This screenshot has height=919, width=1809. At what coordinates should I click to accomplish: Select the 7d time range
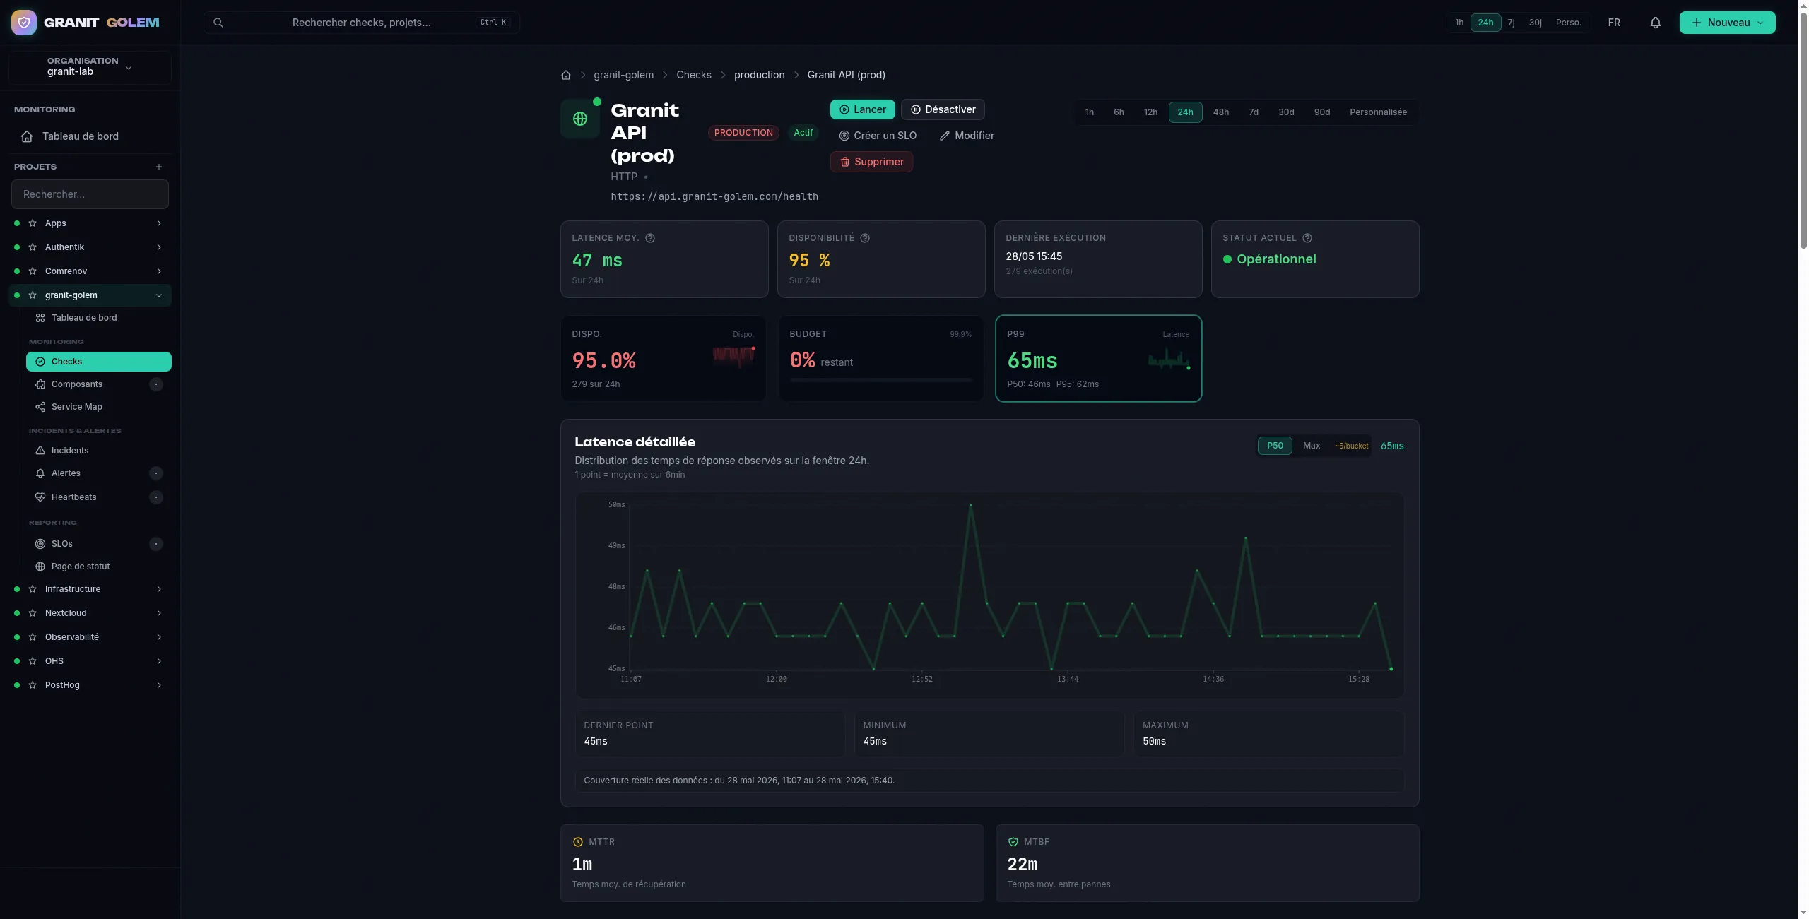click(x=1254, y=112)
